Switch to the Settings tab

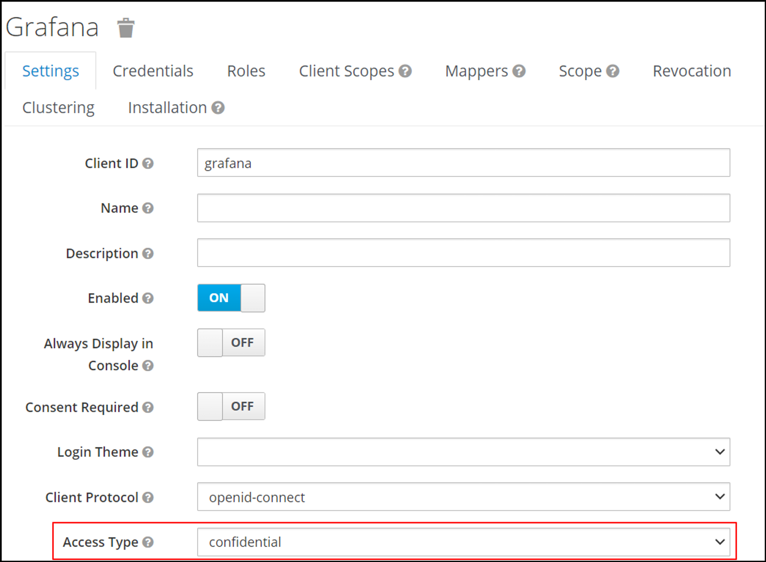[x=51, y=71]
